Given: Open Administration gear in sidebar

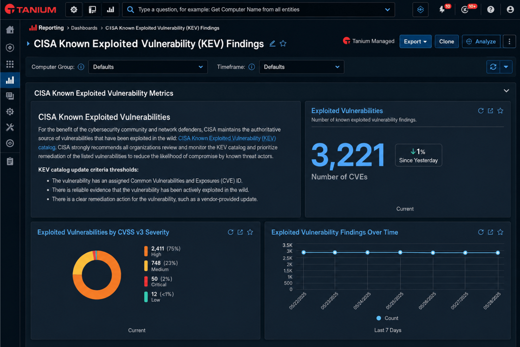Looking at the screenshot, I should tap(10, 111).
